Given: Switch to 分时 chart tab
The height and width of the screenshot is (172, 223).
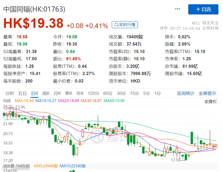Looking at the screenshot, I should click(x=10, y=93).
